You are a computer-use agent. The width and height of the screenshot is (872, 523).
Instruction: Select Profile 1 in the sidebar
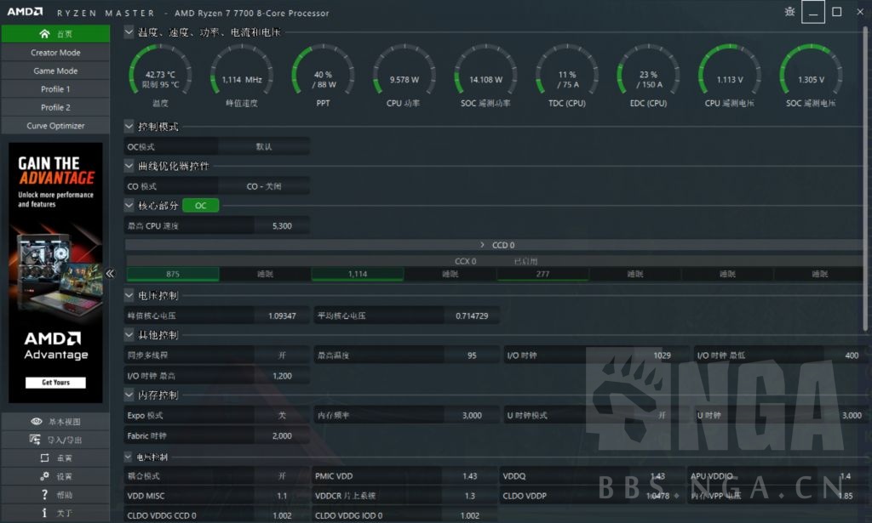[55, 88]
